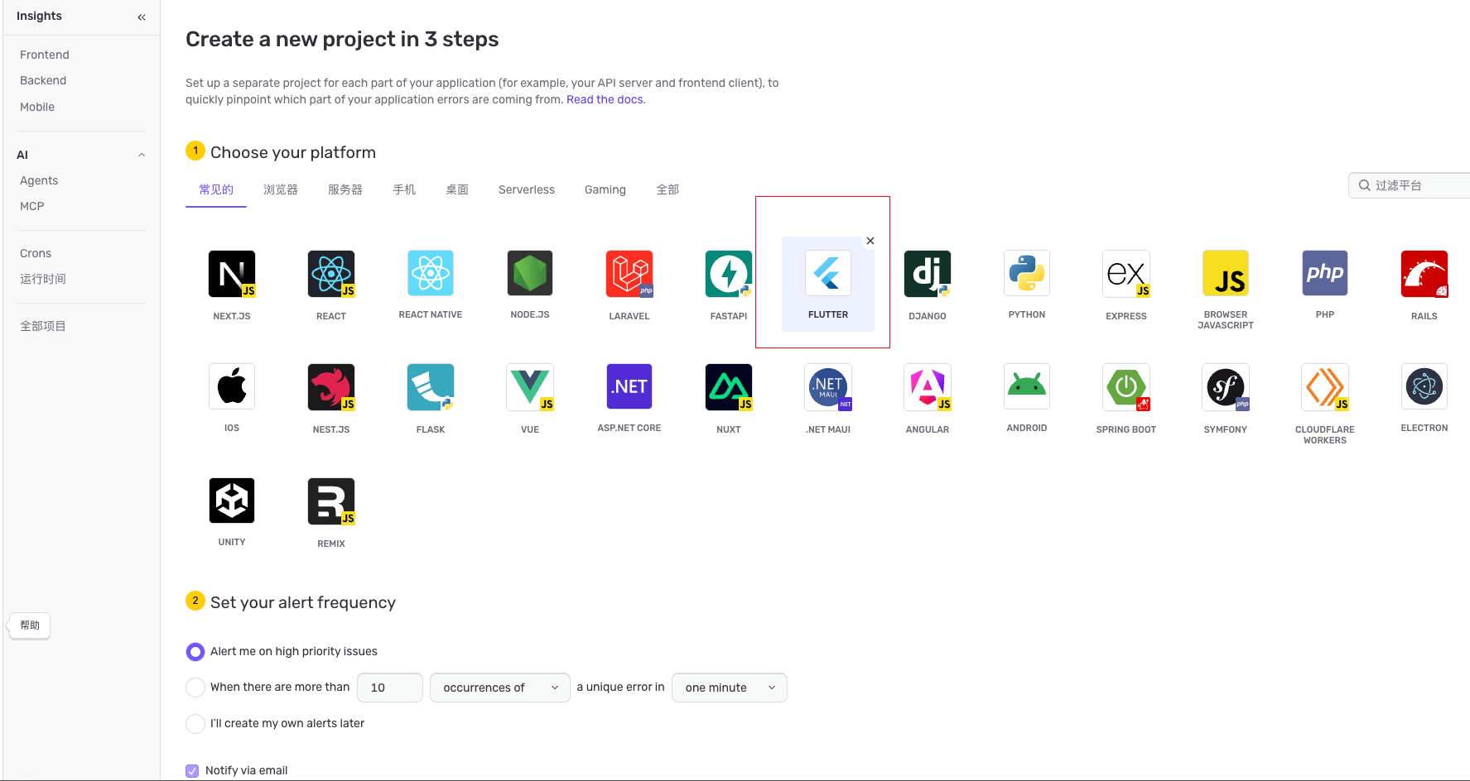Click the 帮助 help button
This screenshot has height=781, width=1470.
coord(30,625)
